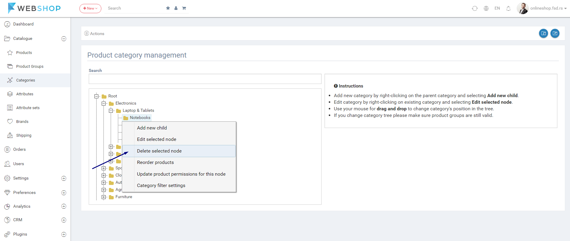Expand the Analytics menu section

point(64,206)
